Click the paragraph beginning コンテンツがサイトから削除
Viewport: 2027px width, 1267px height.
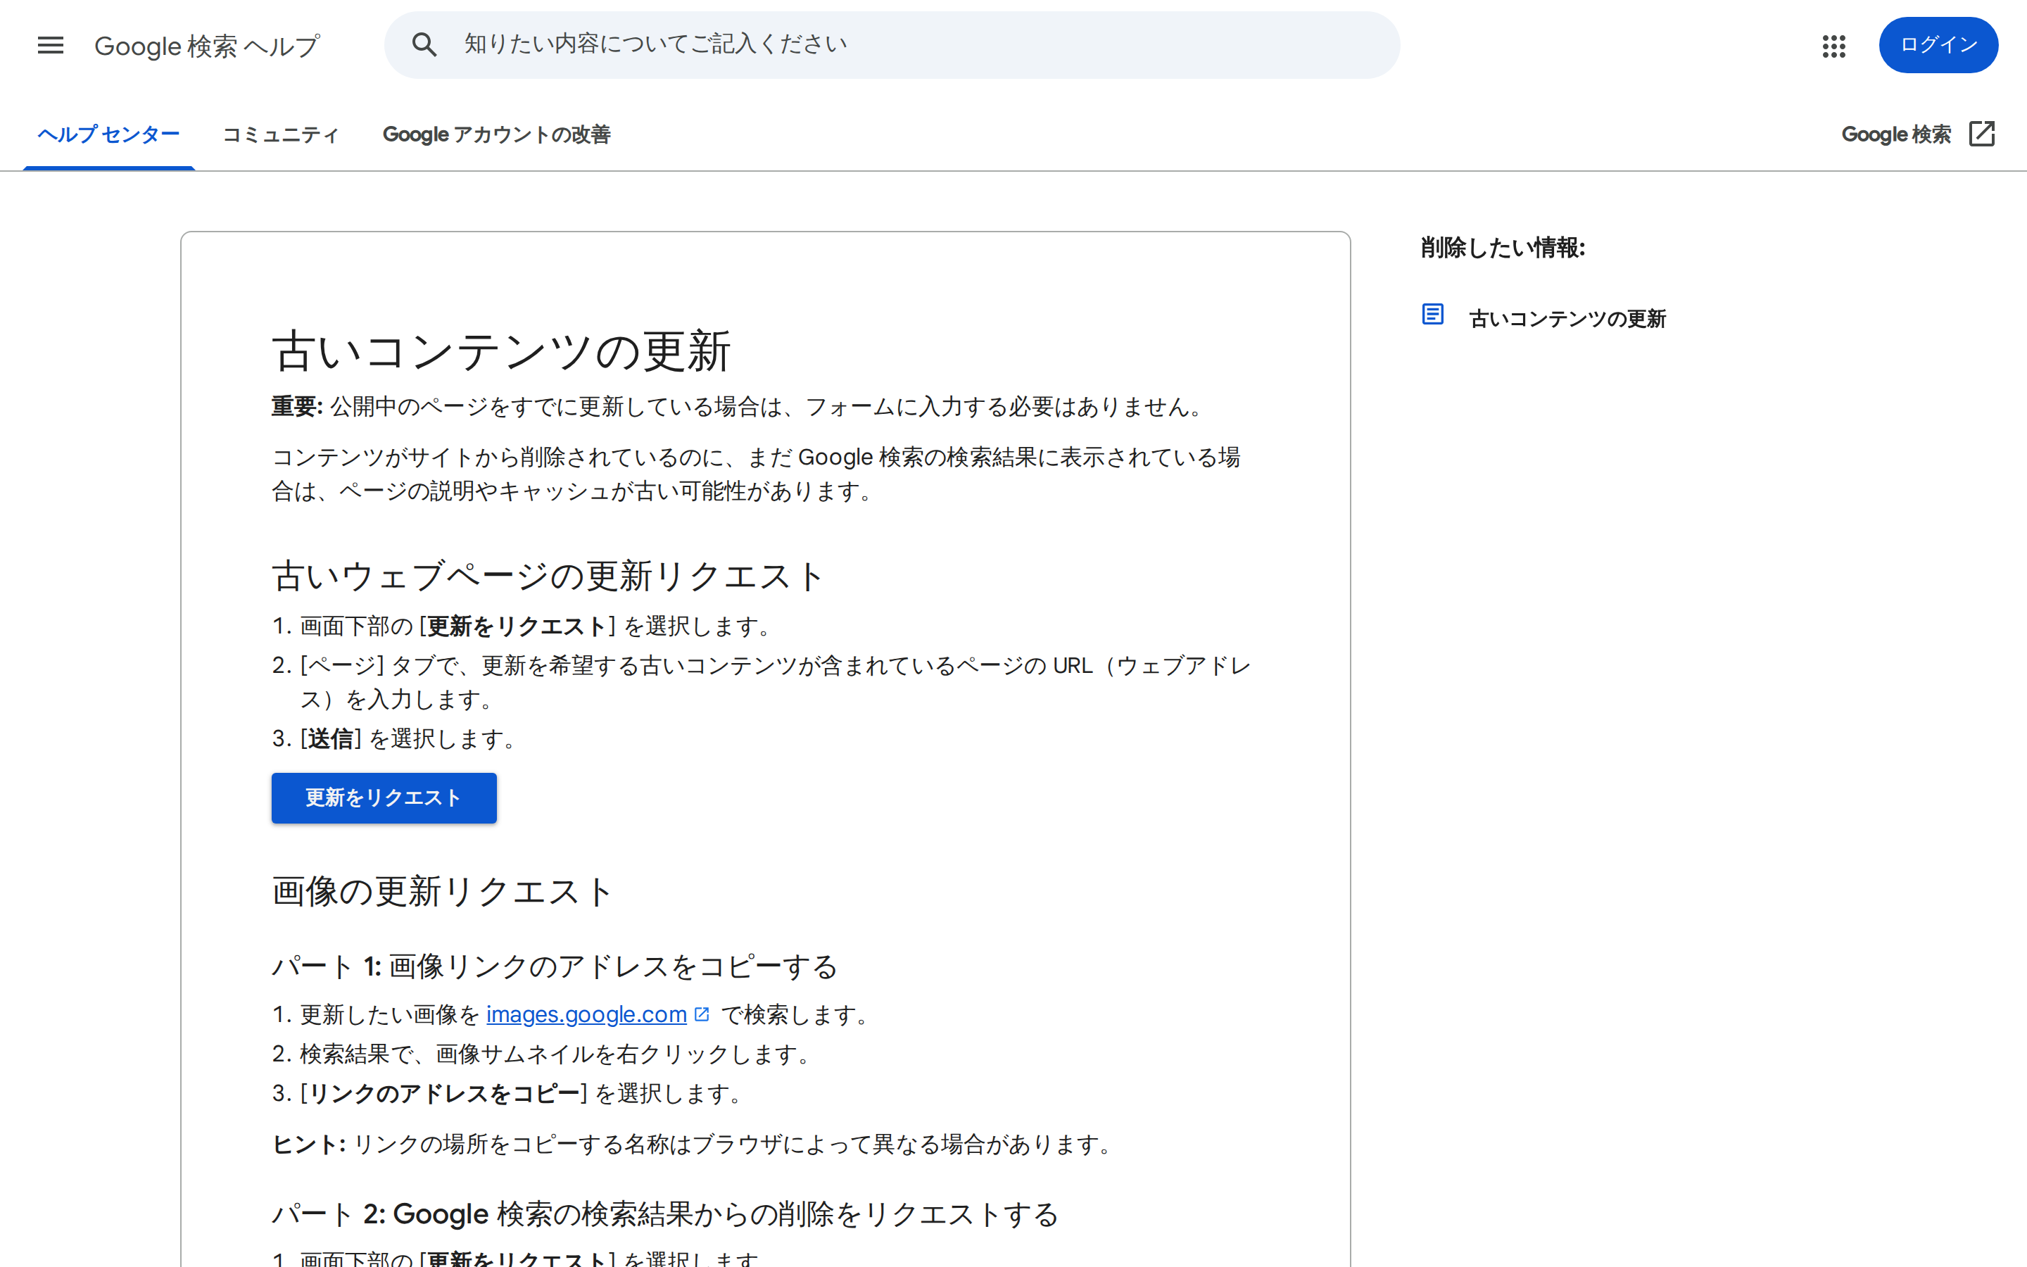[x=755, y=474]
